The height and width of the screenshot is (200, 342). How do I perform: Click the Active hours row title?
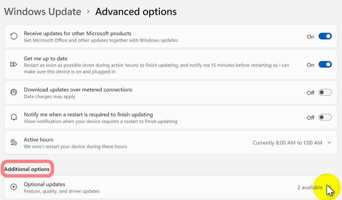pyautogui.click(x=38, y=140)
